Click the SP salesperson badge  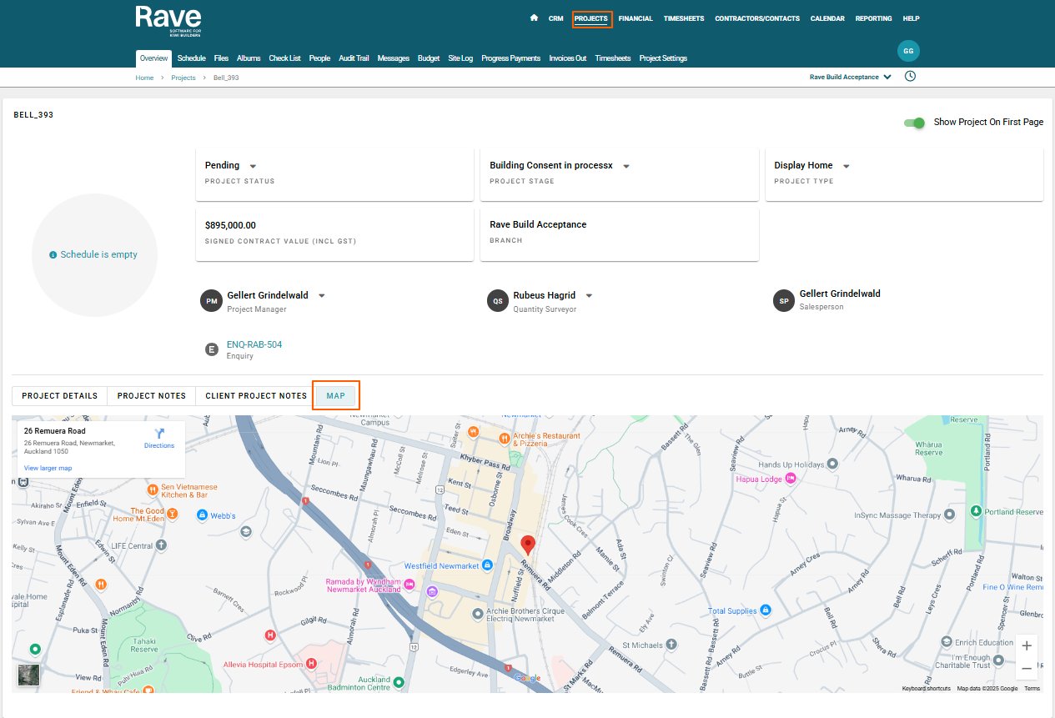[784, 301]
